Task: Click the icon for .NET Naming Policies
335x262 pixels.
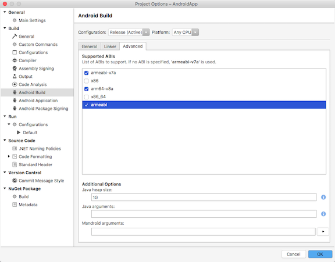Action: [15, 149]
